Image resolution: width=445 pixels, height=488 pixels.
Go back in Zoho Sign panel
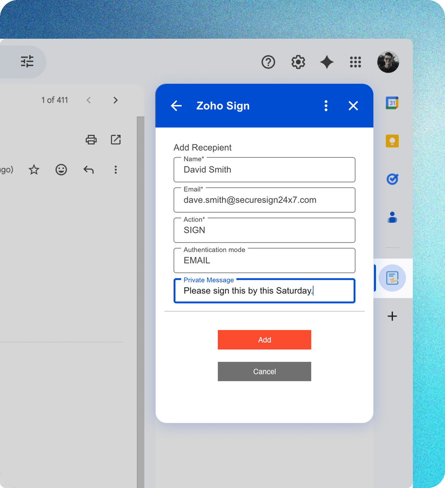tap(176, 106)
